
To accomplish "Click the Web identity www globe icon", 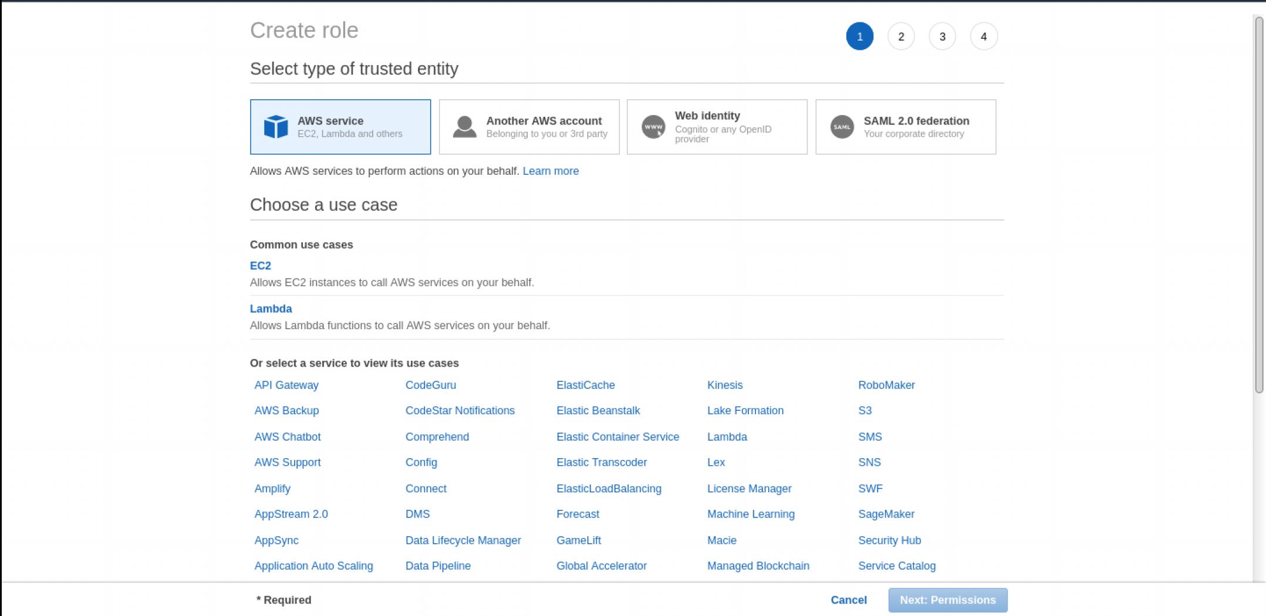I will click(x=653, y=127).
